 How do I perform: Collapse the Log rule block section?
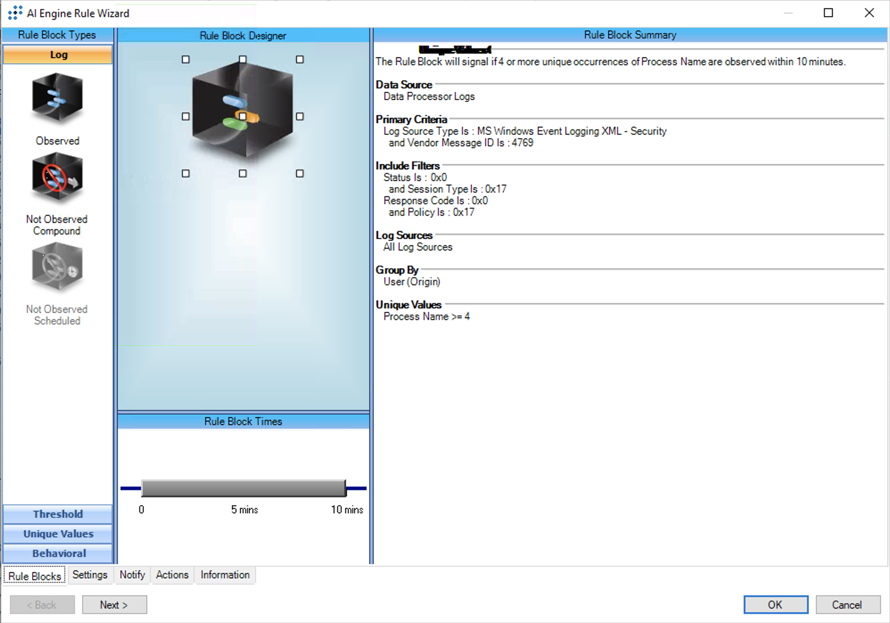(x=58, y=54)
